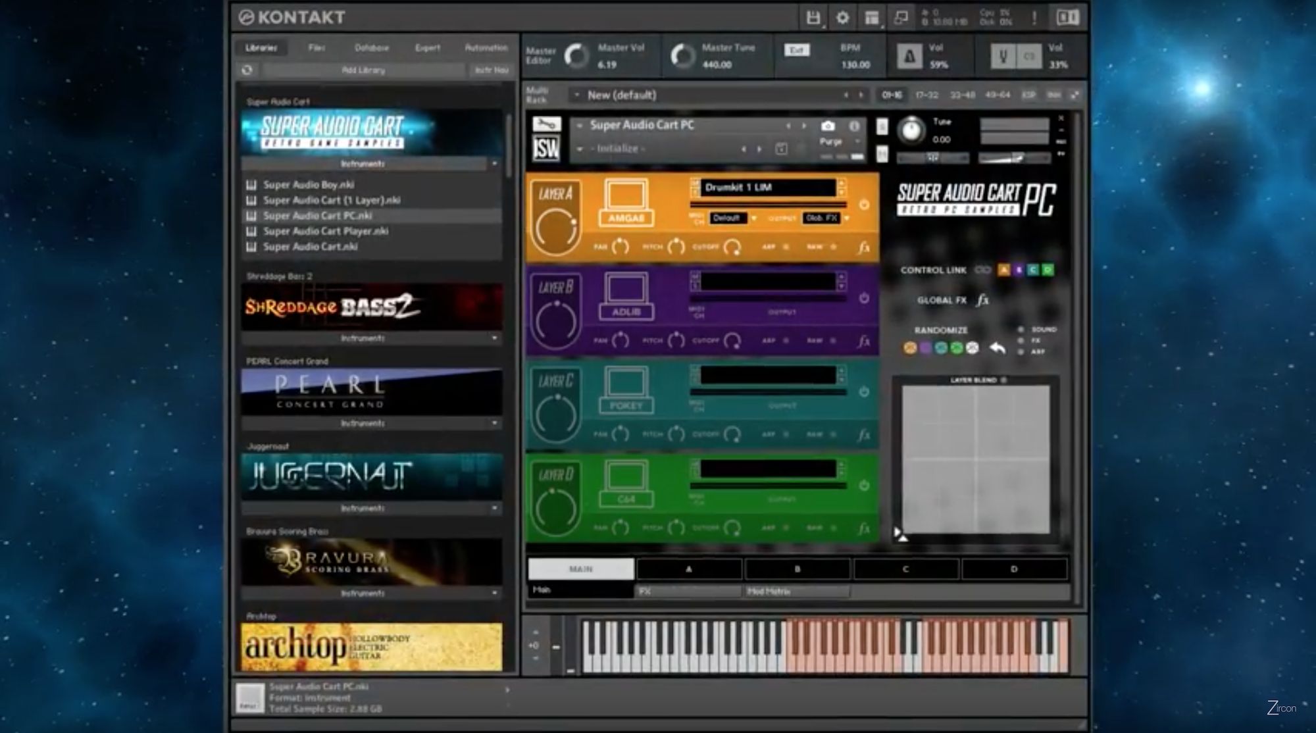Image resolution: width=1316 pixels, height=733 pixels.
Task: Click the AMIGAS computer icon in Layer A
Action: click(626, 203)
